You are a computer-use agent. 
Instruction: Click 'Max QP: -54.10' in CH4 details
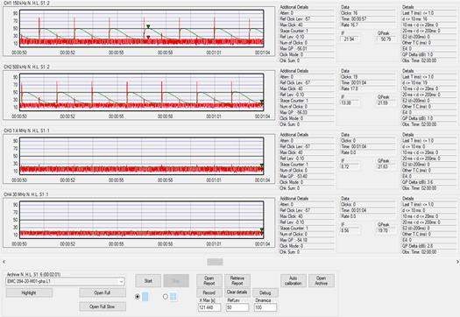(294, 240)
